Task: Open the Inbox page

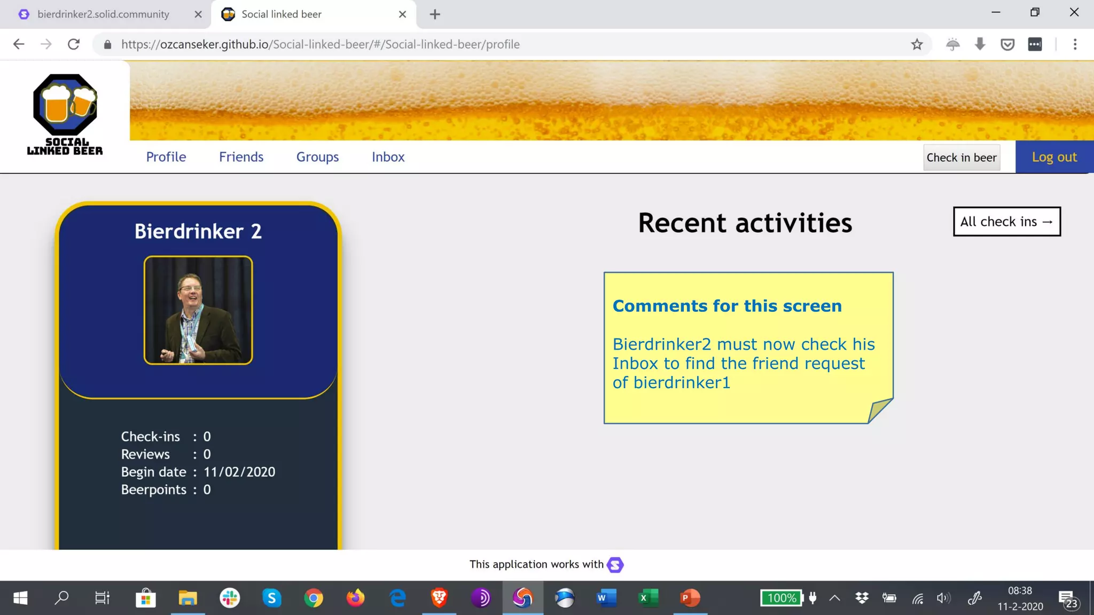Action: point(388,157)
